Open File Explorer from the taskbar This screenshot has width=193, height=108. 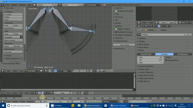(x=79, y=106)
